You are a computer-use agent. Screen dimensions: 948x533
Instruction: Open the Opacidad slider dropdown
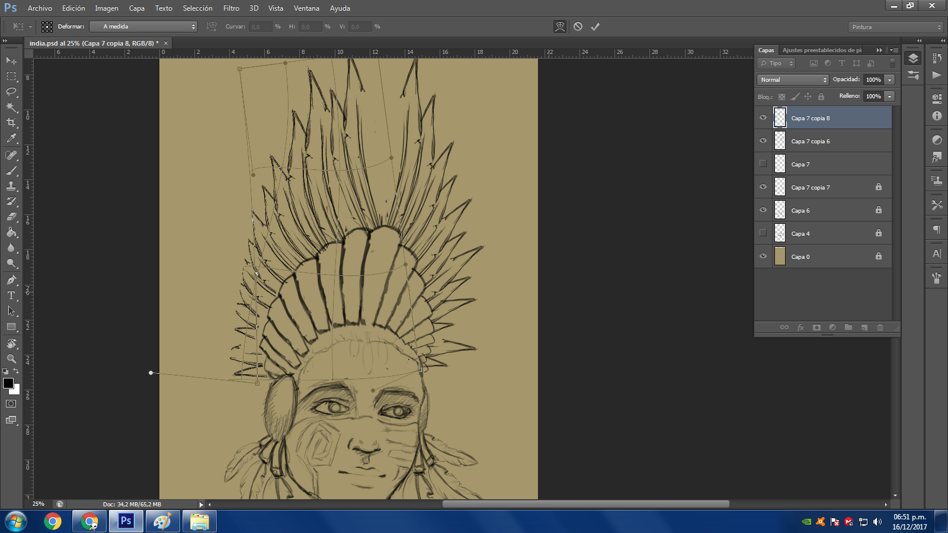coord(890,79)
